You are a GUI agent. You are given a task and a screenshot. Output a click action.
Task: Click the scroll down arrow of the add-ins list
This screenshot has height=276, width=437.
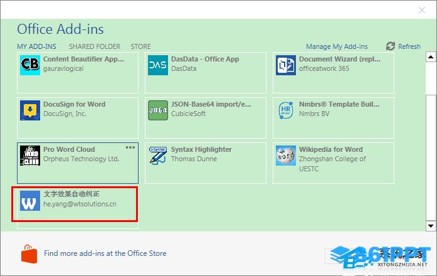click(x=431, y=226)
